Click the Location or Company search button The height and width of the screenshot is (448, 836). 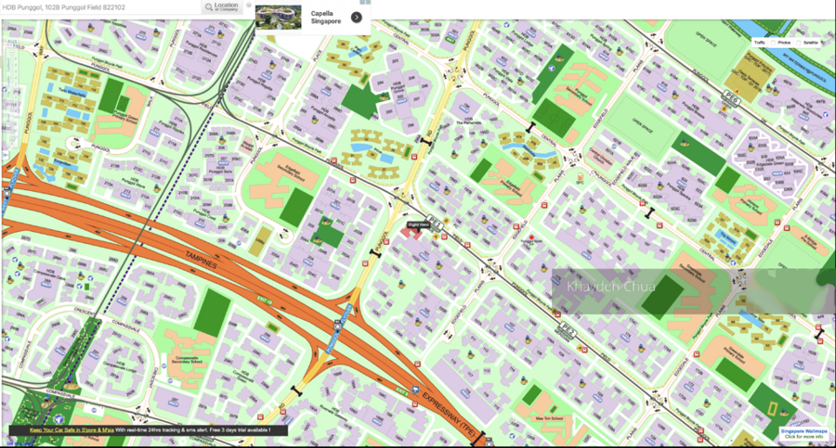221,6
